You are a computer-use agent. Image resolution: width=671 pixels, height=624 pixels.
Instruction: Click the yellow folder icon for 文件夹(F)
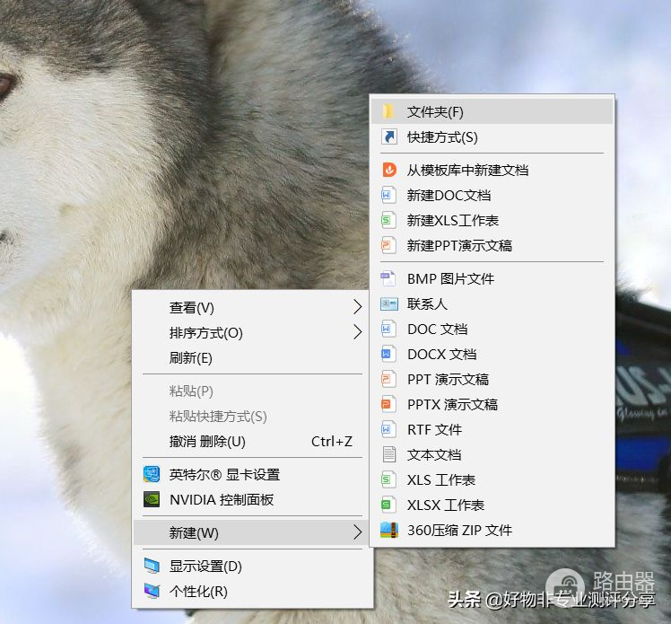click(388, 112)
